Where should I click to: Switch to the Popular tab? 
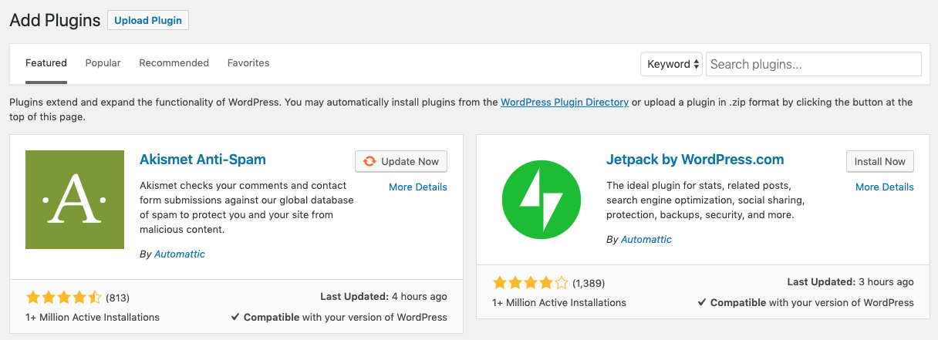(103, 63)
